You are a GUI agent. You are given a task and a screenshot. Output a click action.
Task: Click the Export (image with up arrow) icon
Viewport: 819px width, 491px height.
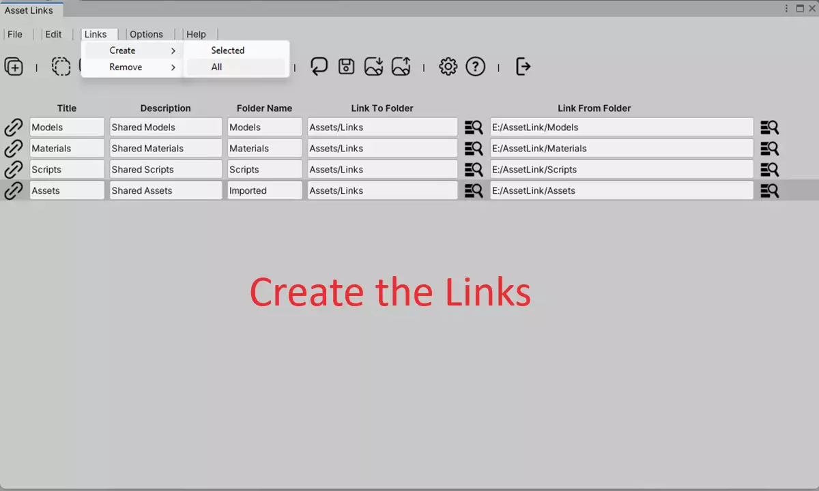(x=401, y=66)
